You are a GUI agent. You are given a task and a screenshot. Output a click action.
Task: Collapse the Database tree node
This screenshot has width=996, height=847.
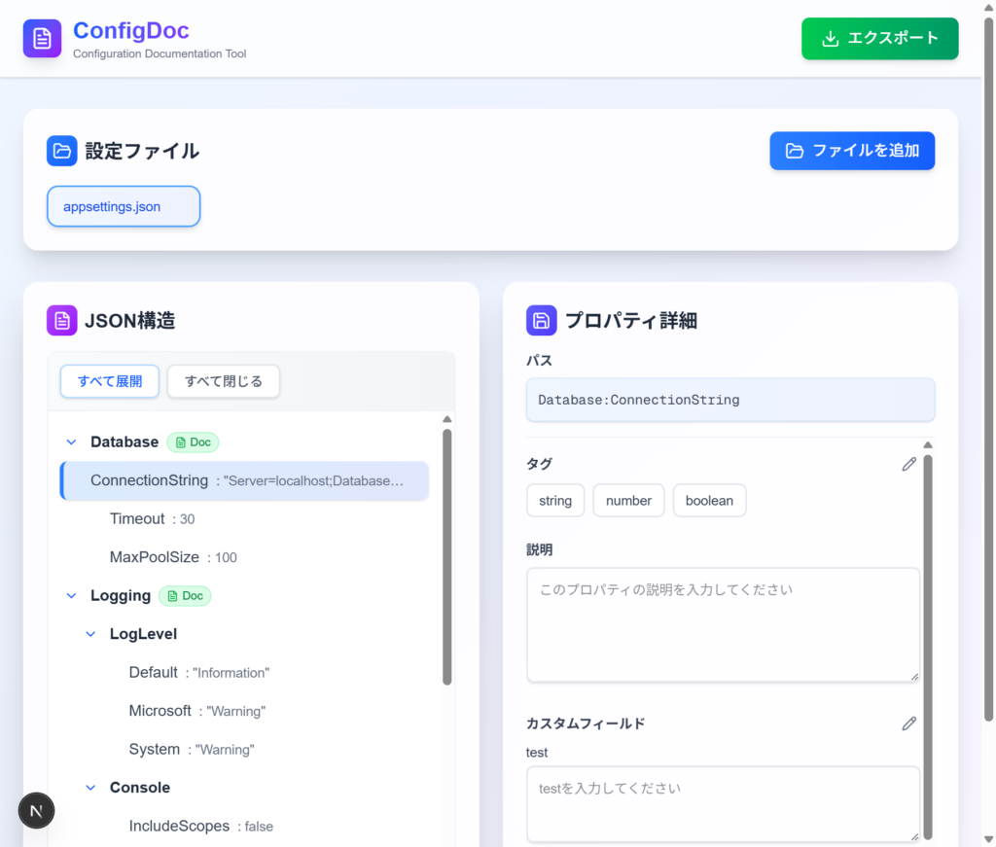click(71, 442)
